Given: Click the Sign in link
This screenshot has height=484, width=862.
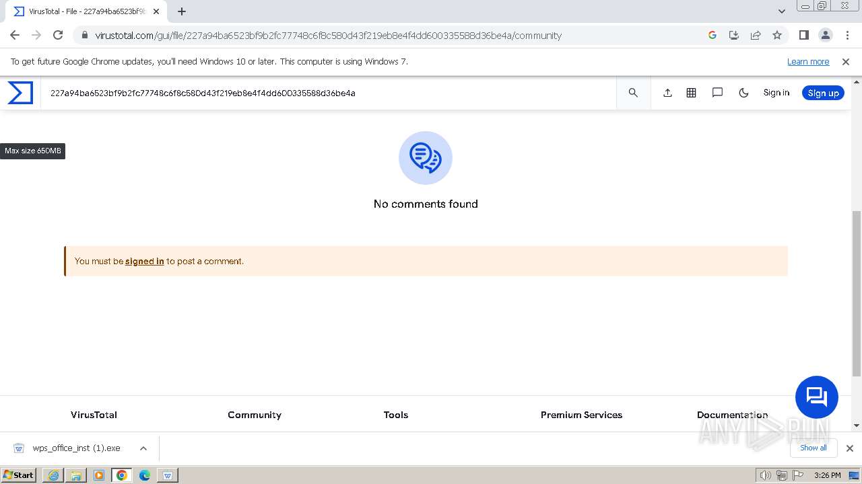Looking at the screenshot, I should coord(776,93).
